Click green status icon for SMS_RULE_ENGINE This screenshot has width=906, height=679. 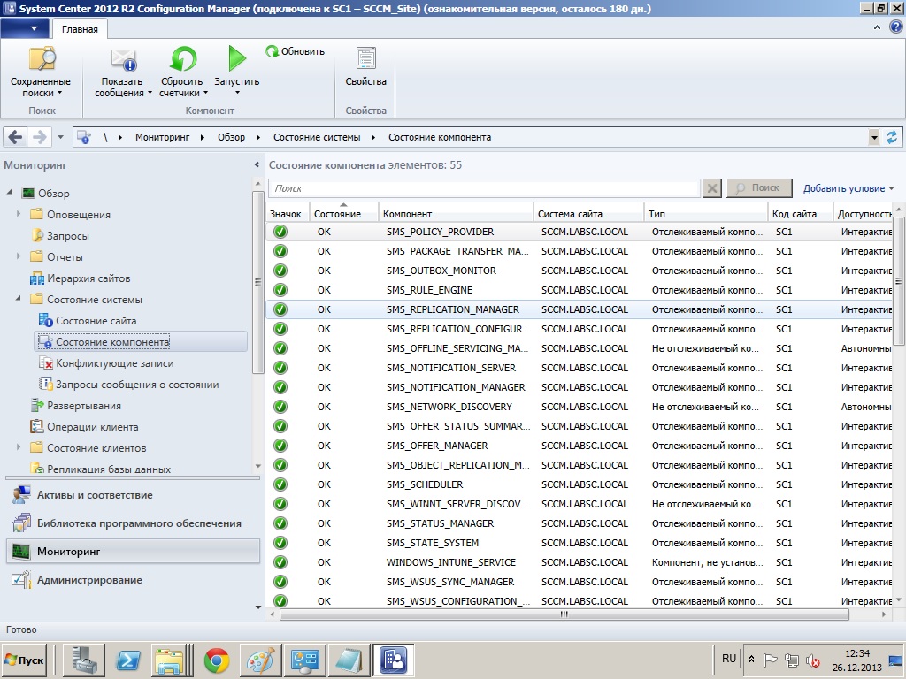tap(280, 290)
